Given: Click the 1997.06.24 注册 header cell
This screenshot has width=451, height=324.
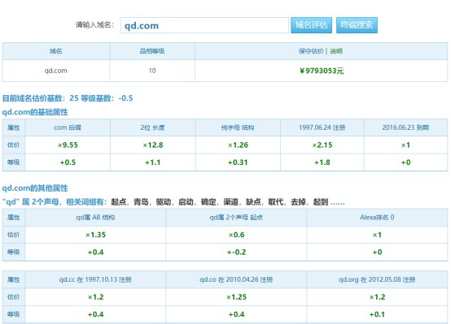Looking at the screenshot, I should pyautogui.click(x=322, y=127).
